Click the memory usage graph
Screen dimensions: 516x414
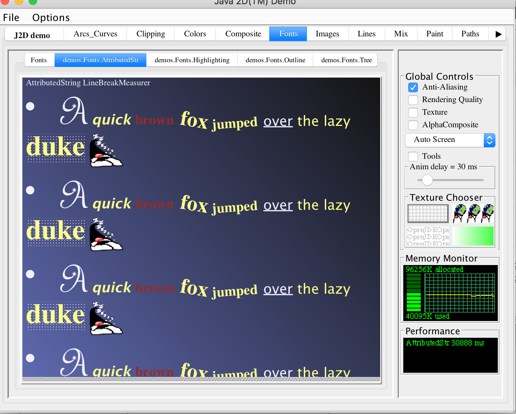click(x=459, y=293)
